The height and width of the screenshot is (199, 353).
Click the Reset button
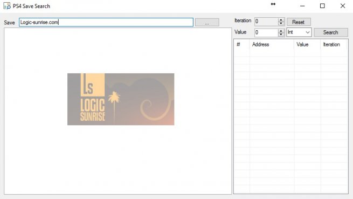point(299,22)
